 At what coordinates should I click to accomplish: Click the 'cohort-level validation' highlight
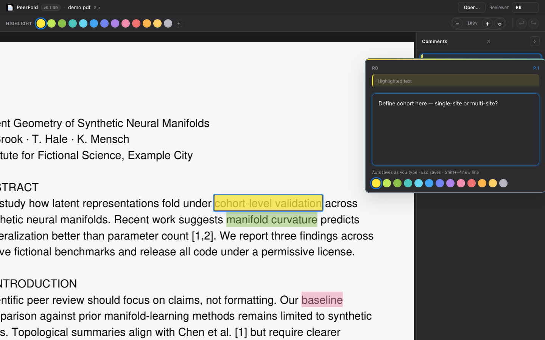click(x=268, y=203)
